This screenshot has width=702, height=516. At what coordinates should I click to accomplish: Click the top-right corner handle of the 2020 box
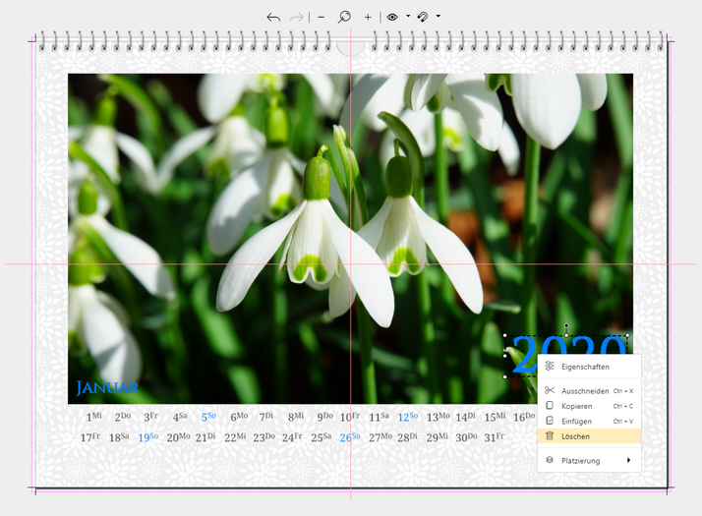coord(627,335)
